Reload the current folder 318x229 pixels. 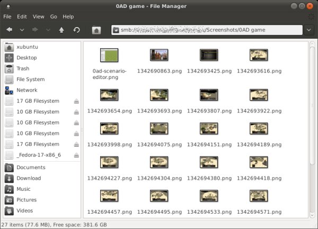click(x=76, y=30)
